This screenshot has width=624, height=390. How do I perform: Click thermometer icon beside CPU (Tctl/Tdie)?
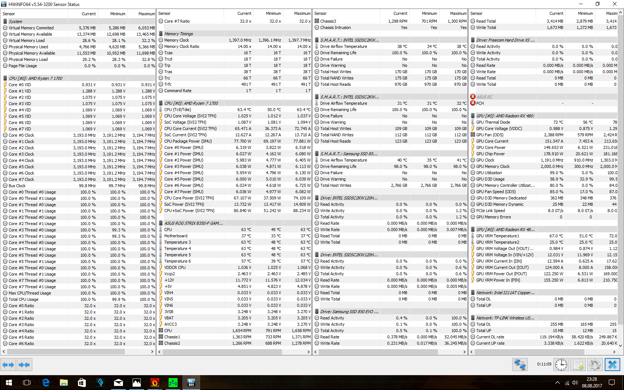[x=161, y=110]
